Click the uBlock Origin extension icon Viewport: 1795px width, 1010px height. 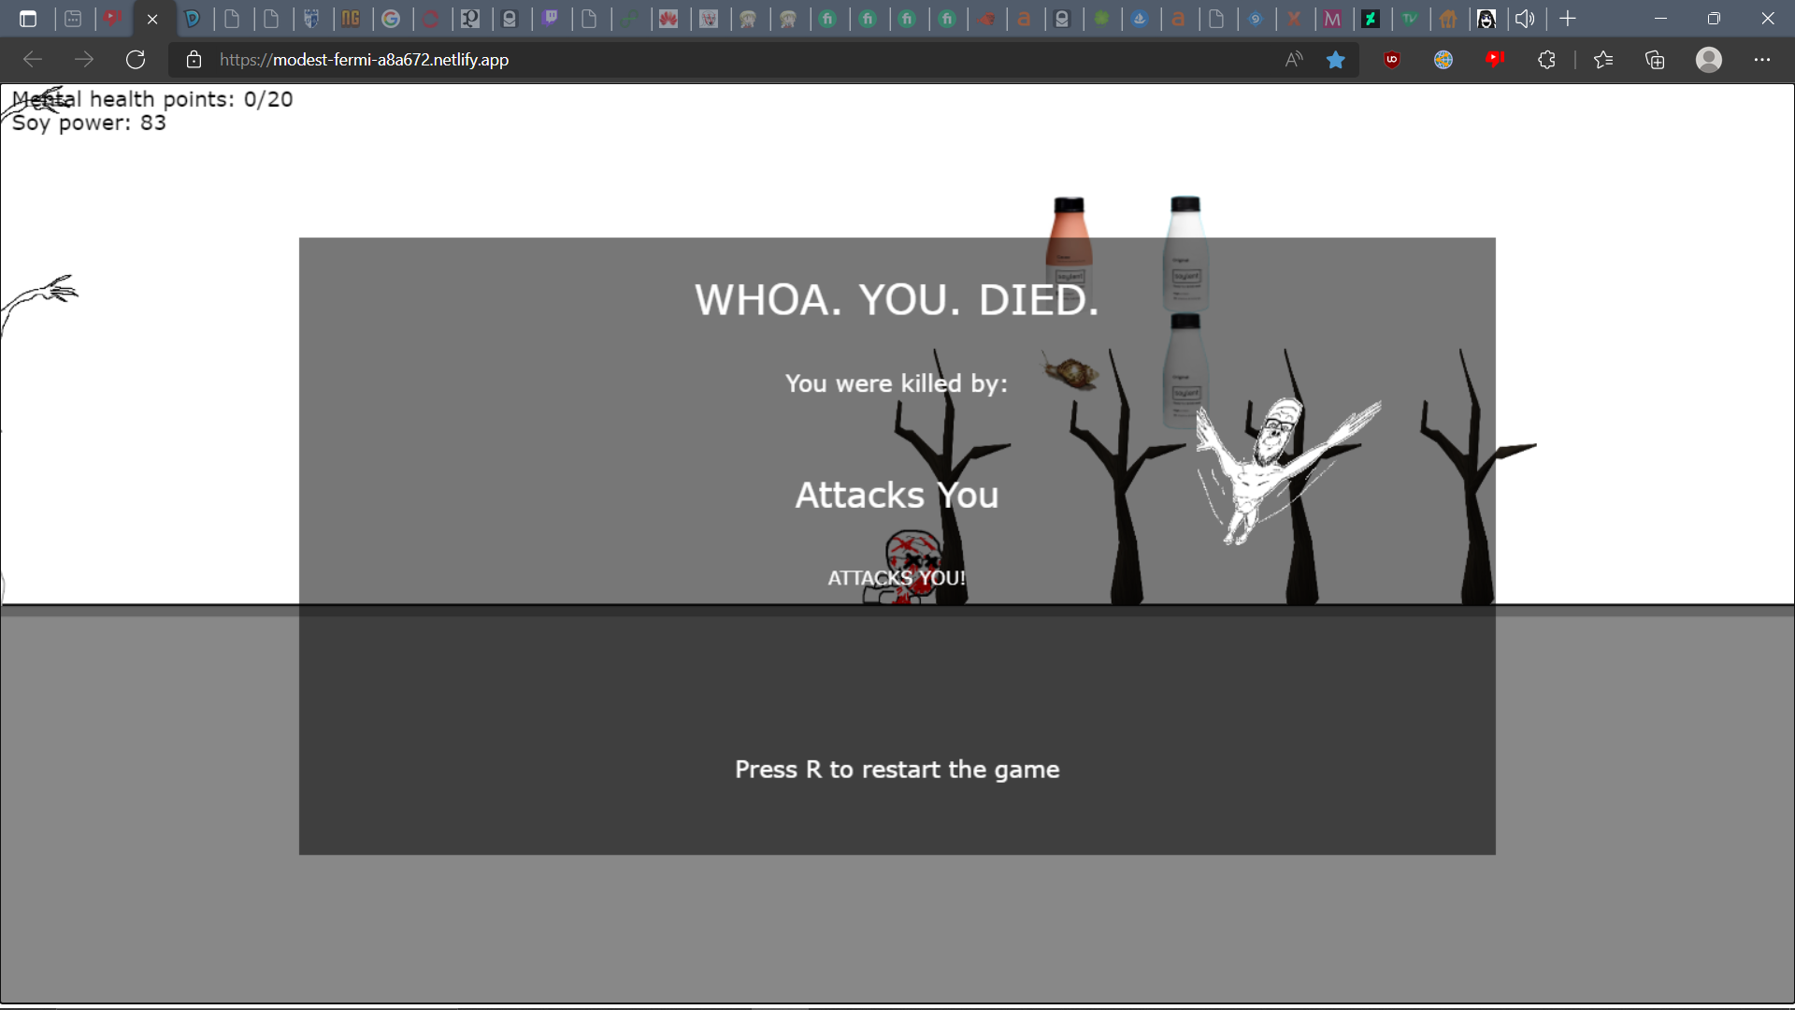tap(1392, 60)
